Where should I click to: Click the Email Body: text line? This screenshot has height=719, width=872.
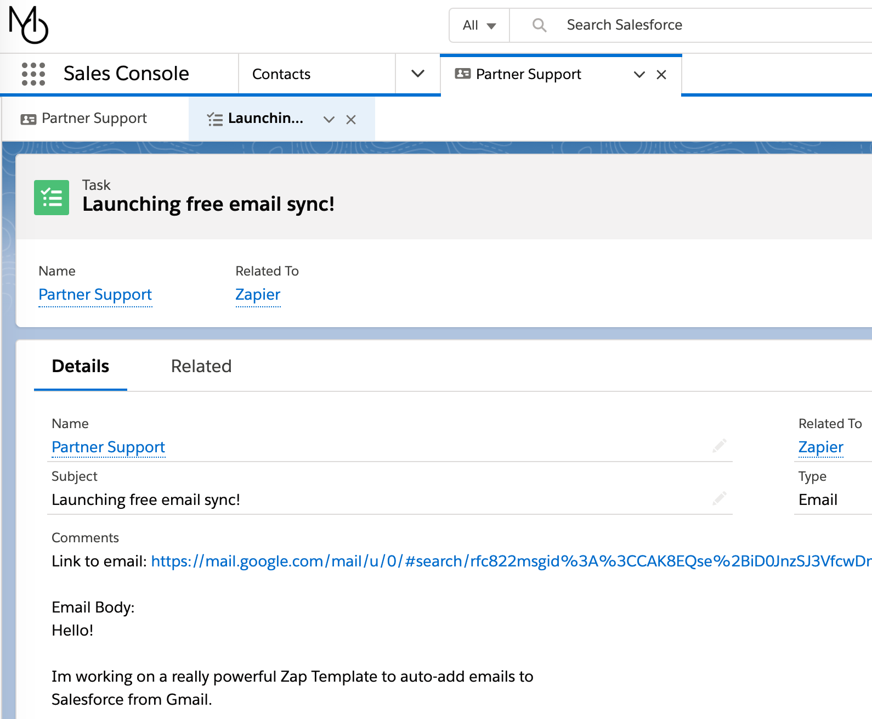(x=93, y=608)
